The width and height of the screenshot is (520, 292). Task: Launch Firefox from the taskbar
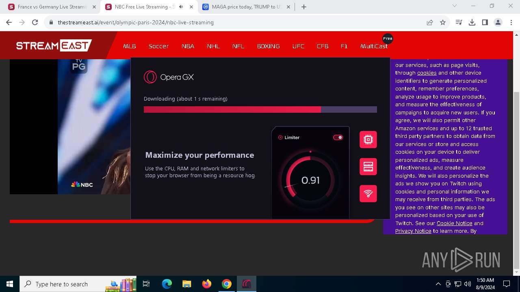207,284
